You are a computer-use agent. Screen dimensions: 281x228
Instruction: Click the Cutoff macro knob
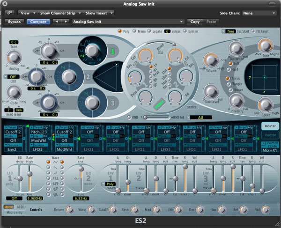(113, 210)
